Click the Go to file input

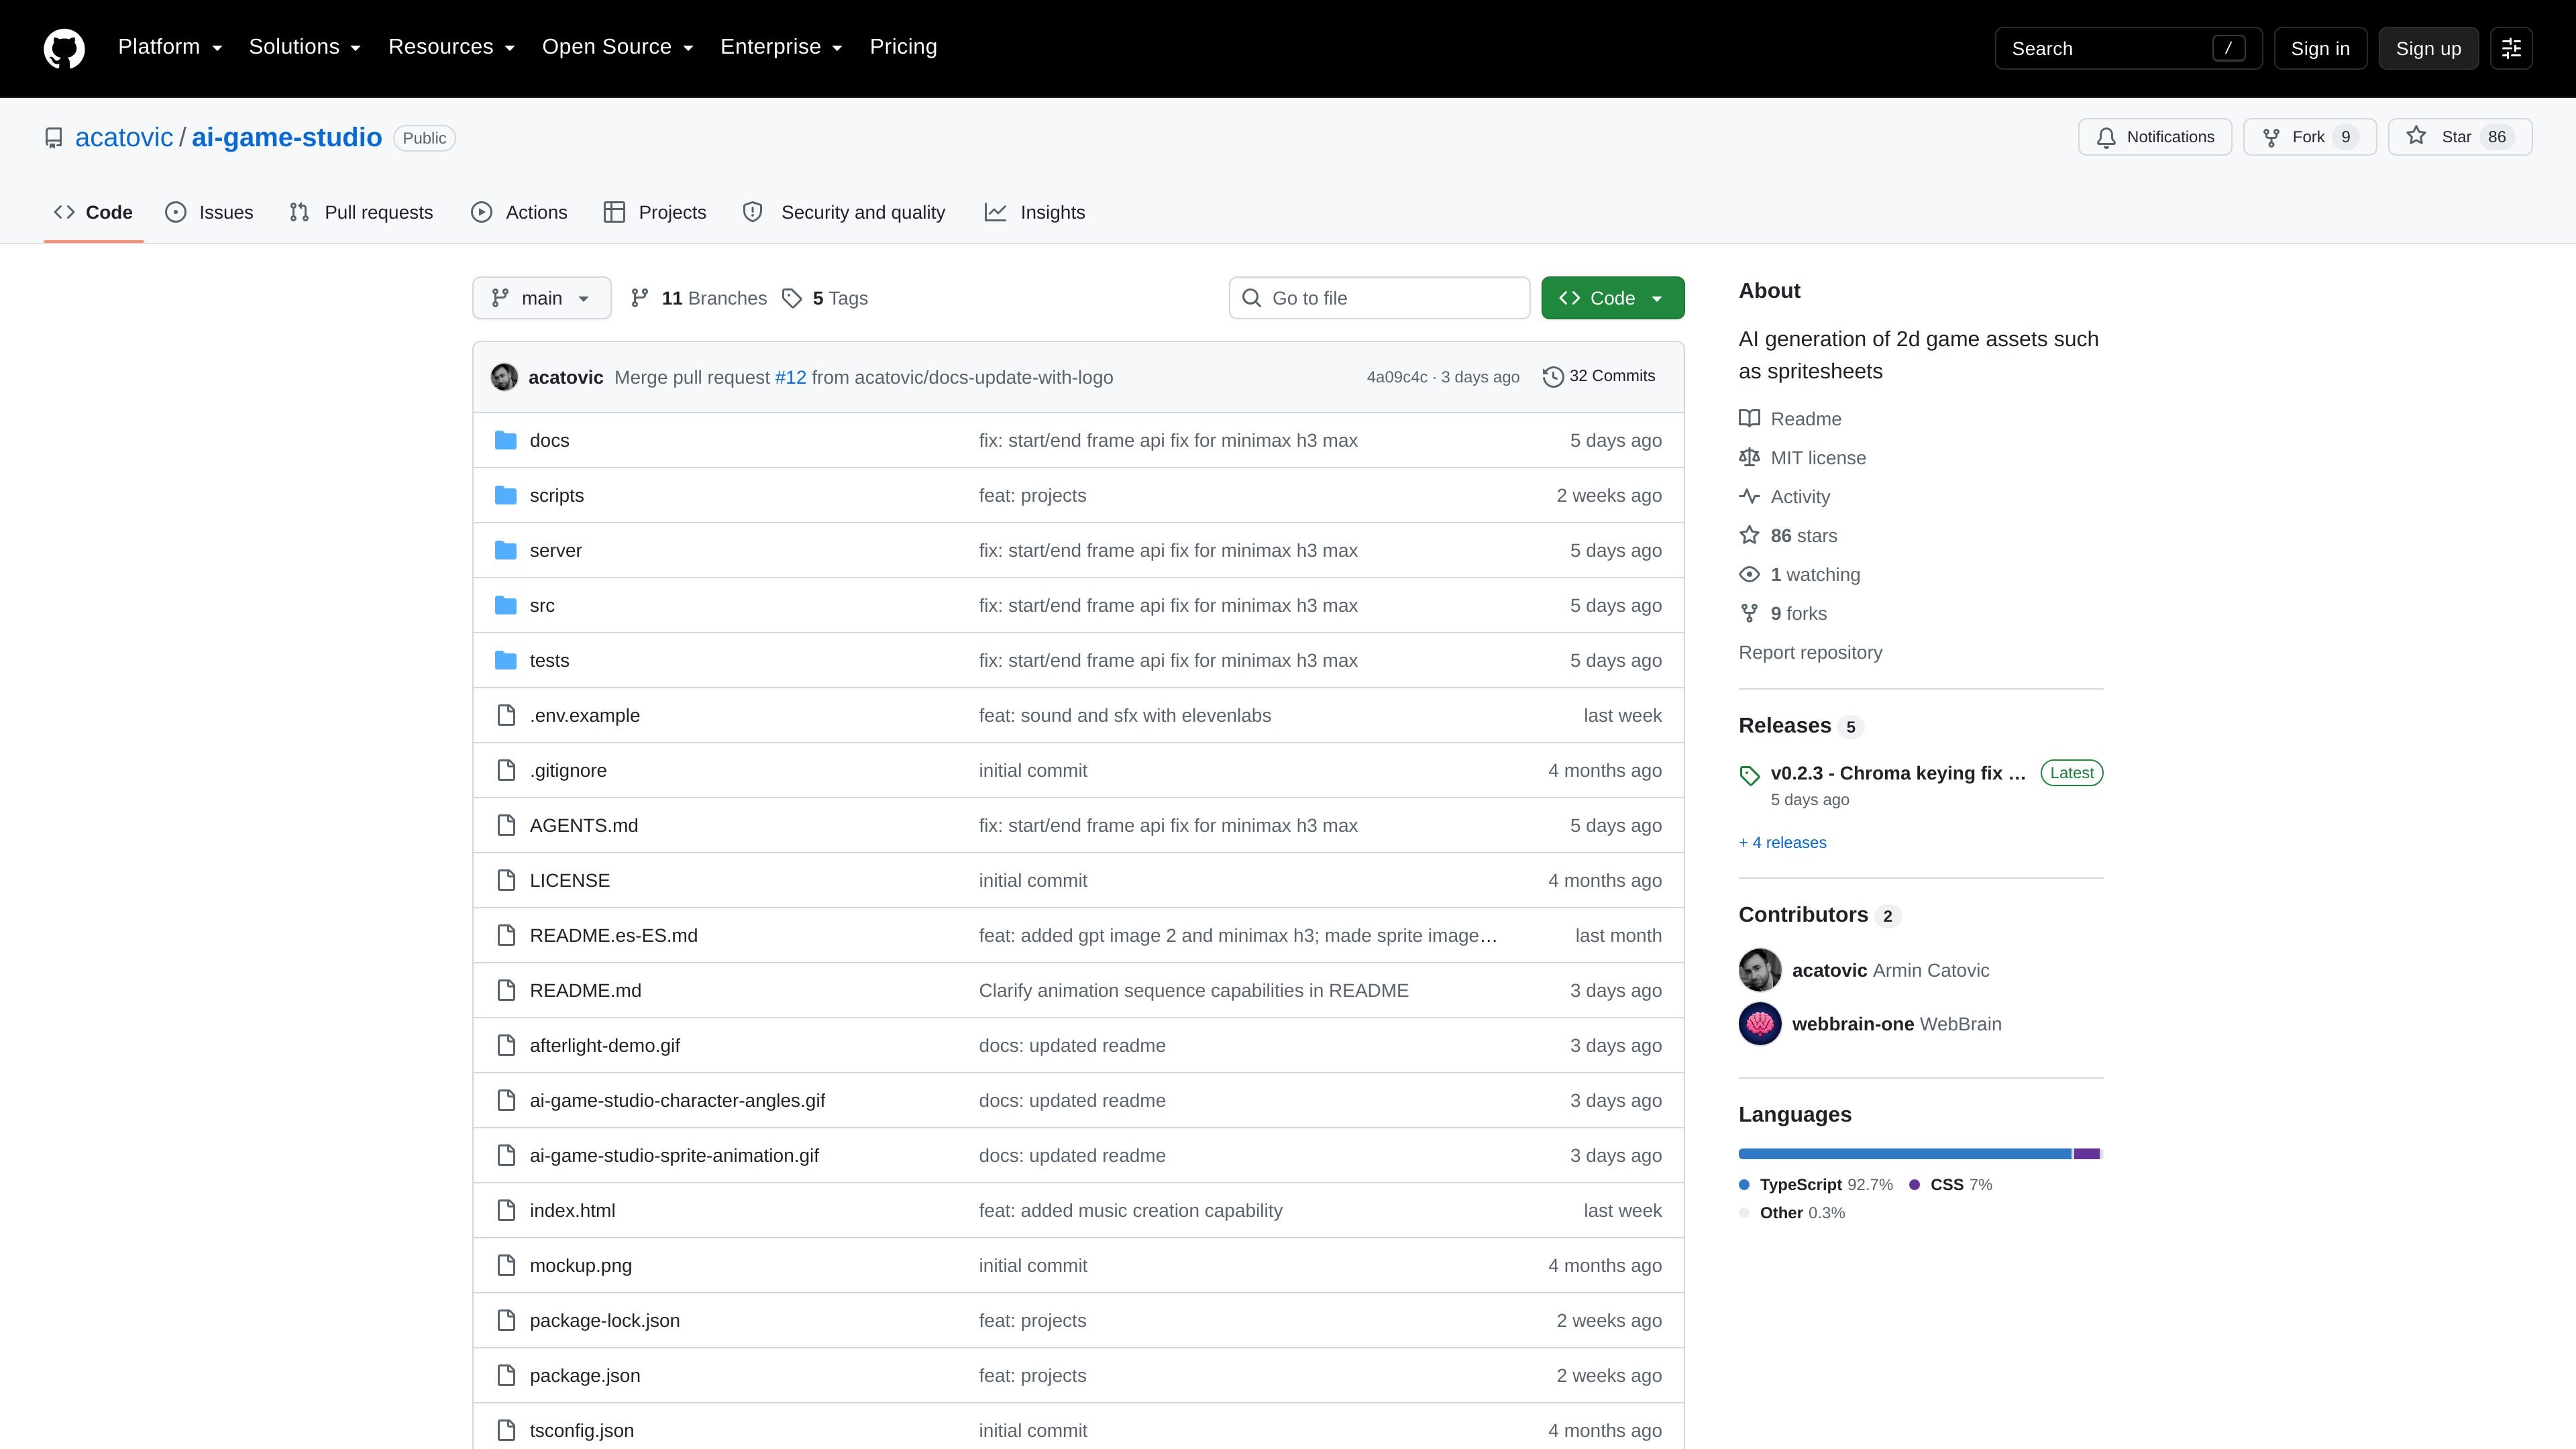pyautogui.click(x=1379, y=298)
